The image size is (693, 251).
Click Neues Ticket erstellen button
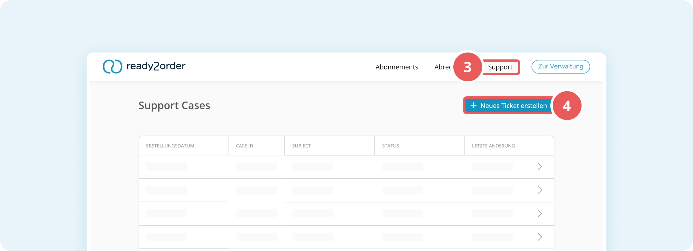509,106
